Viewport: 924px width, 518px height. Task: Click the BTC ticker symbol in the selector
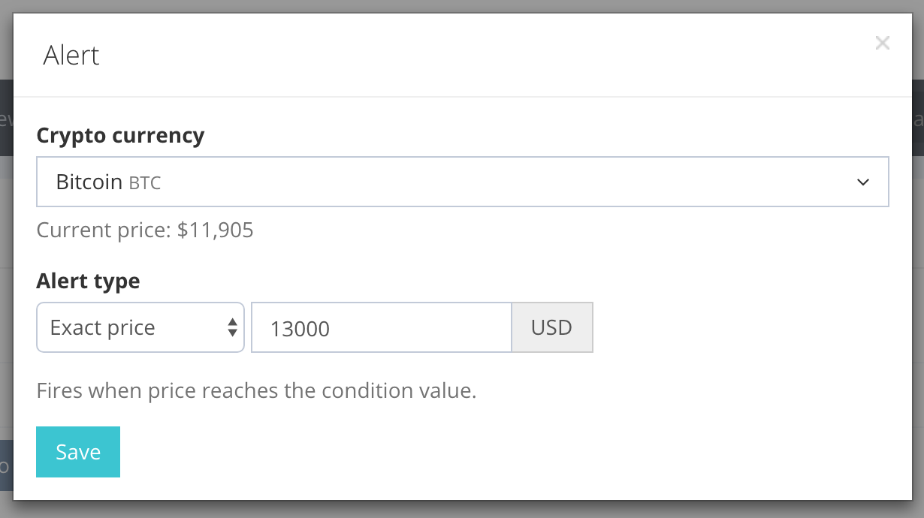(145, 182)
